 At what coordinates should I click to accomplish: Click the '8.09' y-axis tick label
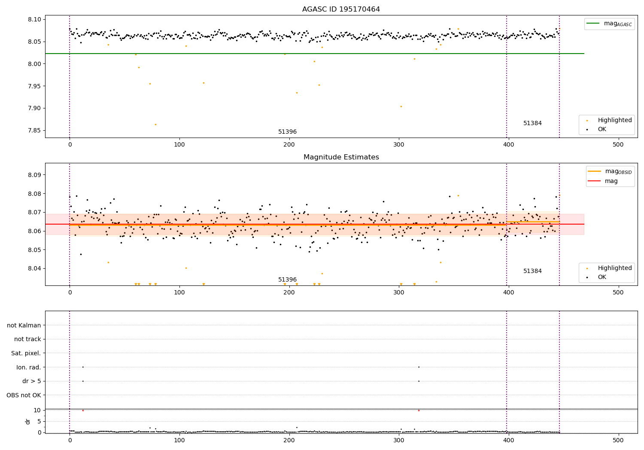pos(35,175)
